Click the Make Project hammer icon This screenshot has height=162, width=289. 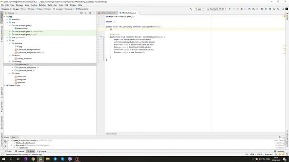(191, 9)
